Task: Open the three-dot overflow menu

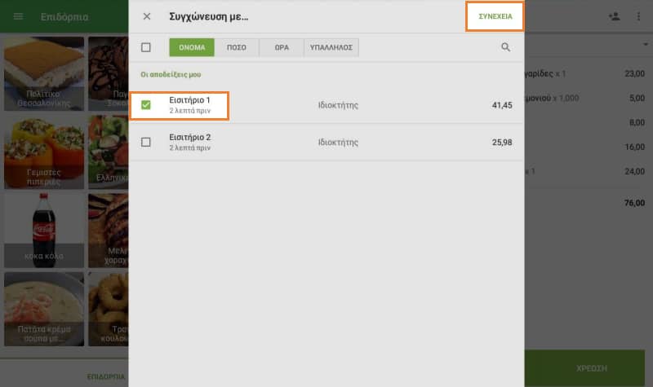Action: point(638,16)
